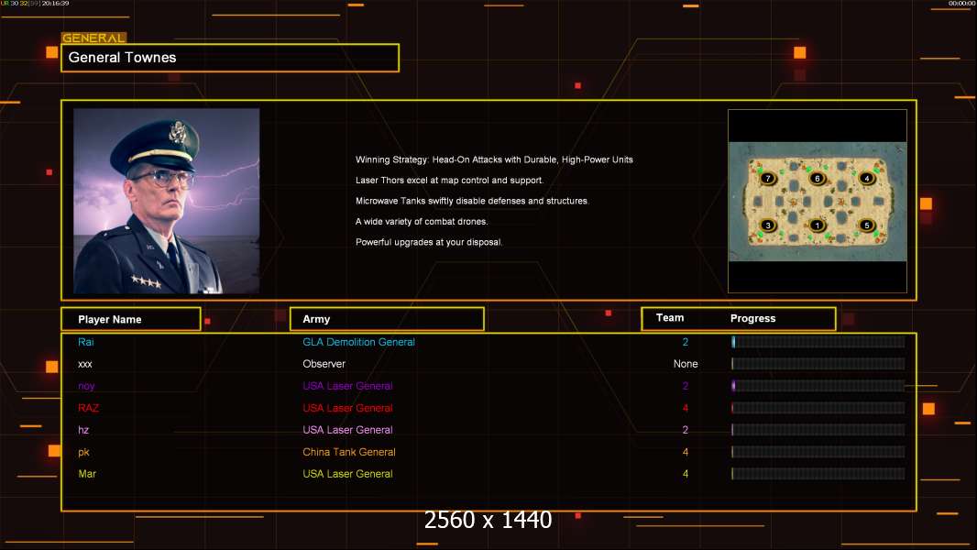Click RAZ's USA Laser General army
Screen dimensions: 977x550
[x=347, y=408]
